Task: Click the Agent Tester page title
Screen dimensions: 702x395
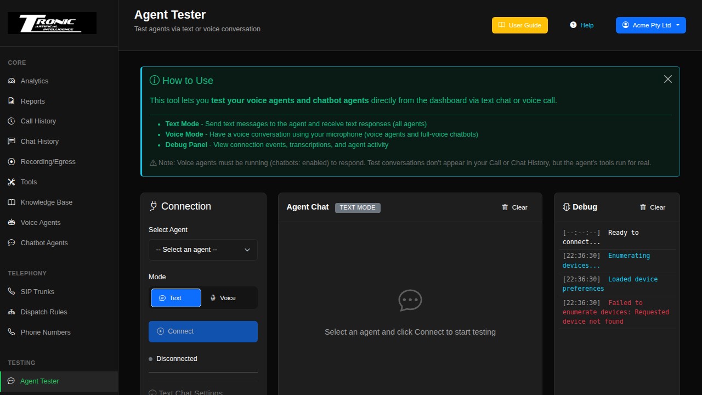Action: tap(170, 15)
